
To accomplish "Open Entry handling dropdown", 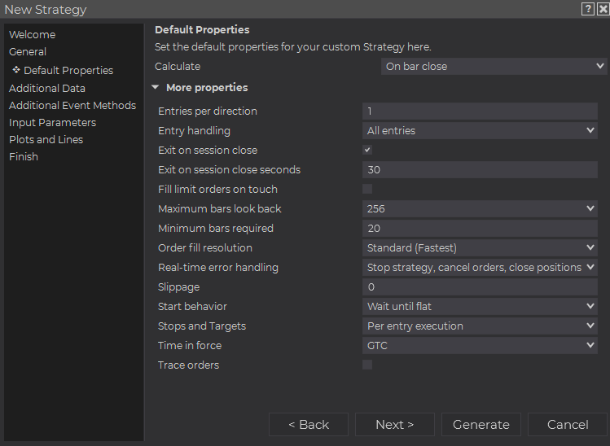I will [480, 131].
